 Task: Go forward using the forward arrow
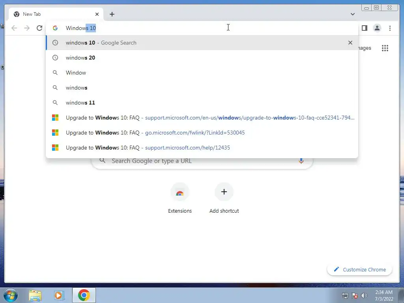27,28
